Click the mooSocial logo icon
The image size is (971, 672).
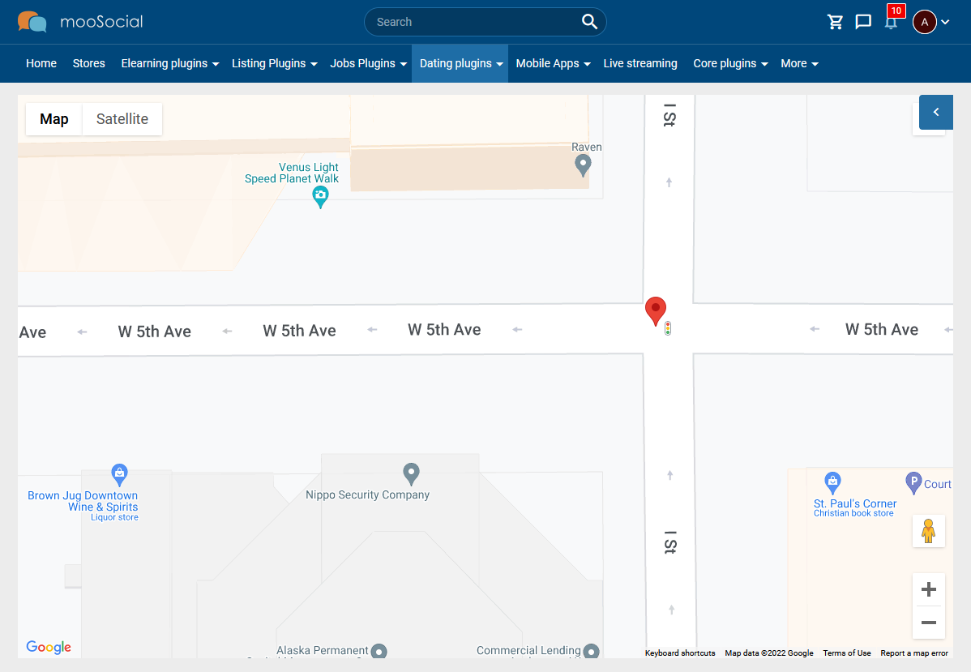tap(32, 22)
